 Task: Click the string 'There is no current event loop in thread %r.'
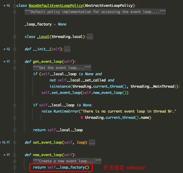(128, 111)
